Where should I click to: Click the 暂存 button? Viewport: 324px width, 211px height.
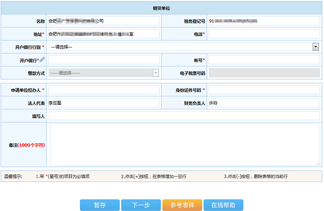[x=100, y=205]
